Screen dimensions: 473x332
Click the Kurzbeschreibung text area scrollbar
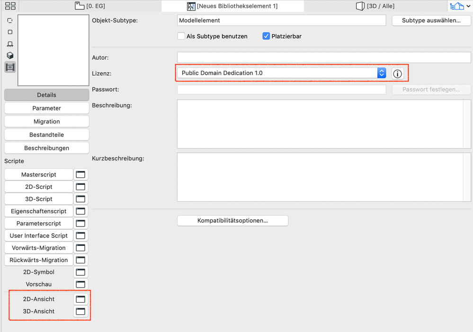[467, 177]
